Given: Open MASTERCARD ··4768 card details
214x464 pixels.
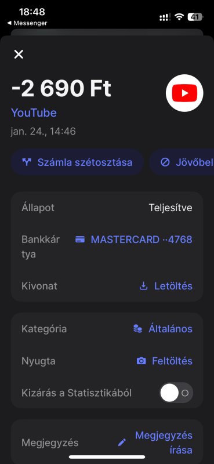Looking at the screenshot, I should (133, 240).
